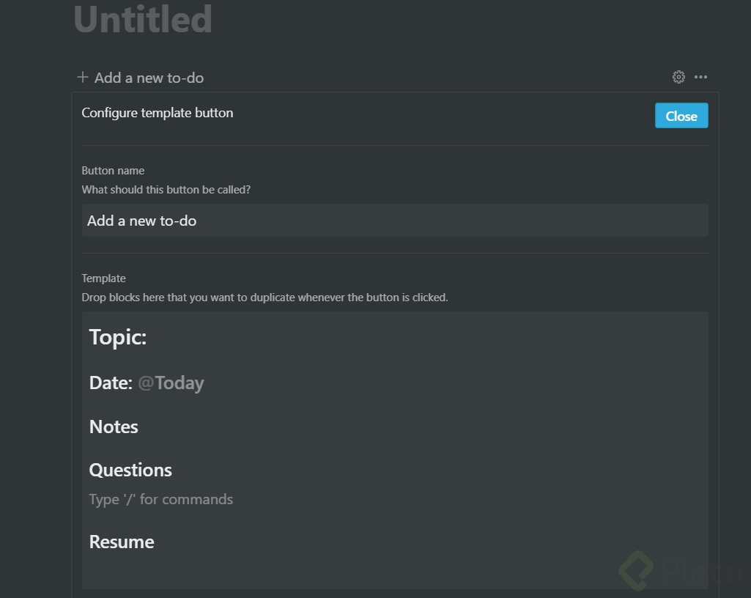Click the Date: heading text
The height and width of the screenshot is (598, 751).
point(111,383)
